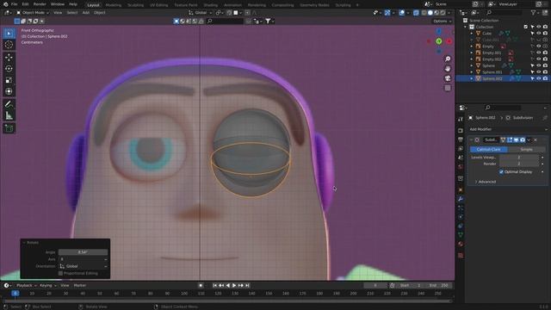Open the Keying dropdown
Screen dimensions: 551x310
47,285
